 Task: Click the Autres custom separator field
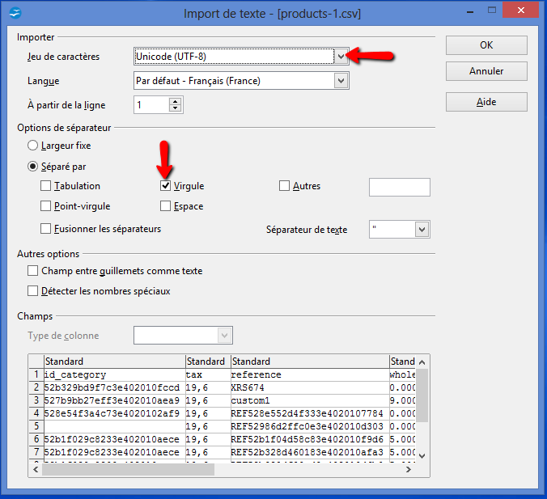[x=400, y=188]
